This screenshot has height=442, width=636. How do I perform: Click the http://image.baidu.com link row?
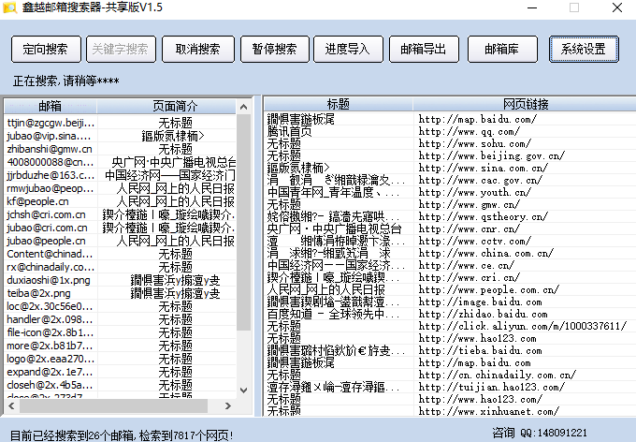[x=450, y=302]
